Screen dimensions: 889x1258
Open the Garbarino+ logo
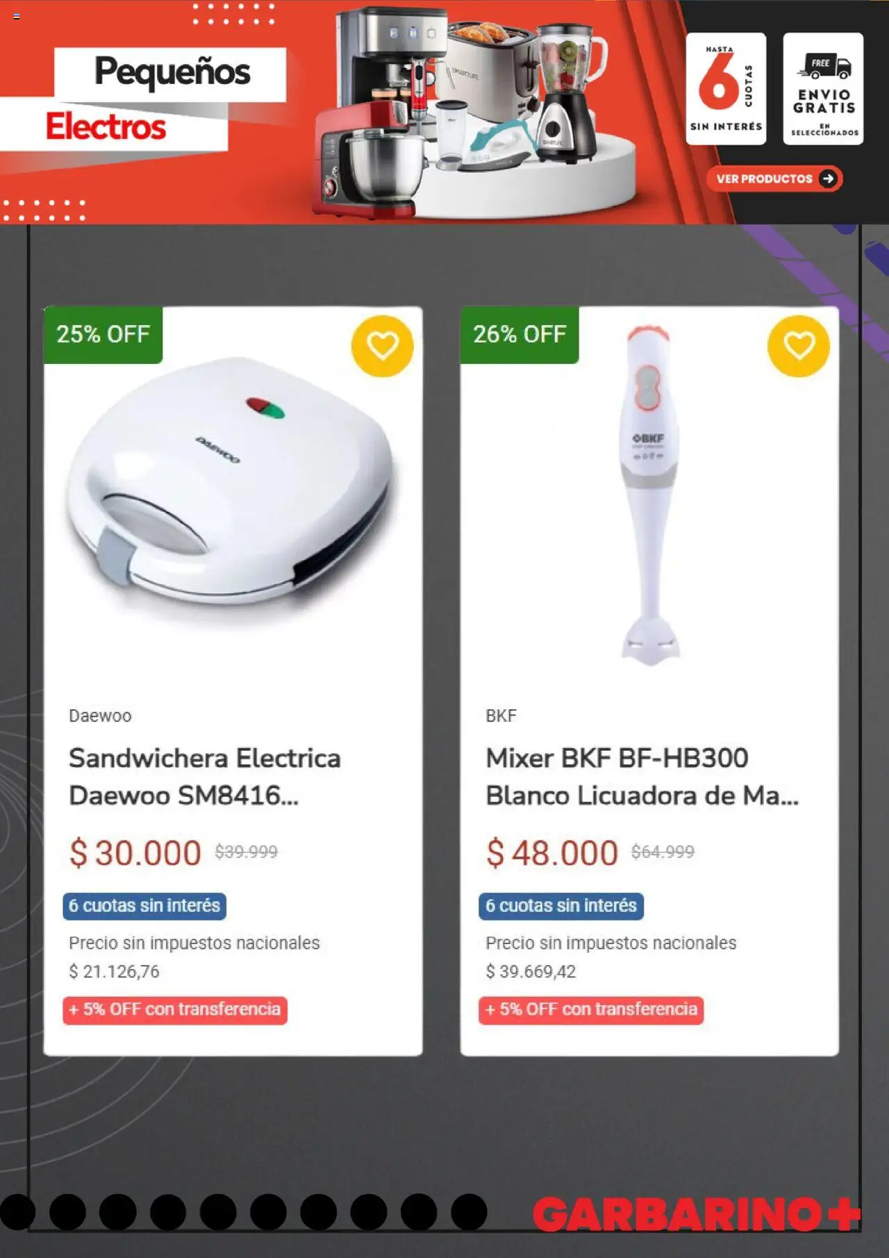coord(697,1213)
